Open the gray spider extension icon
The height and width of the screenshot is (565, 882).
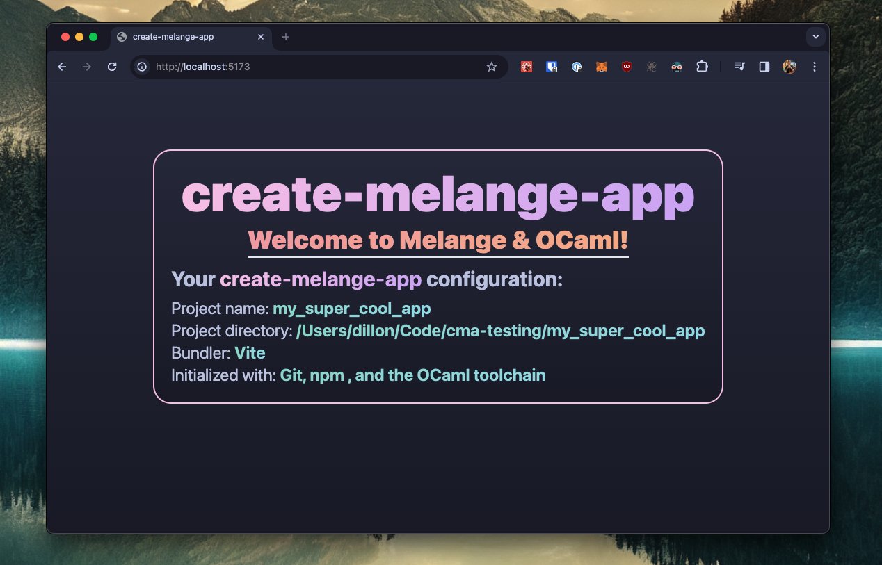652,67
